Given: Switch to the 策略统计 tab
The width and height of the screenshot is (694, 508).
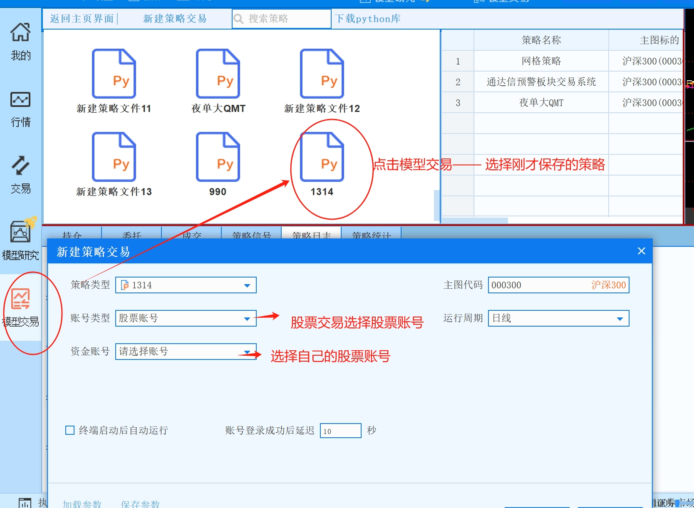Looking at the screenshot, I should [371, 234].
